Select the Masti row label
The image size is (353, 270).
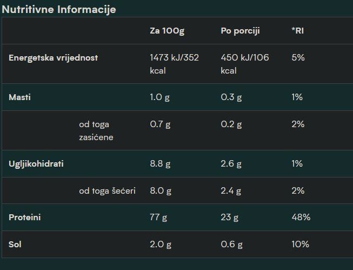tap(19, 97)
